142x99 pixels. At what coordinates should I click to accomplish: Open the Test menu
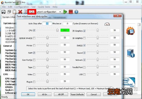[x=33, y=7]
